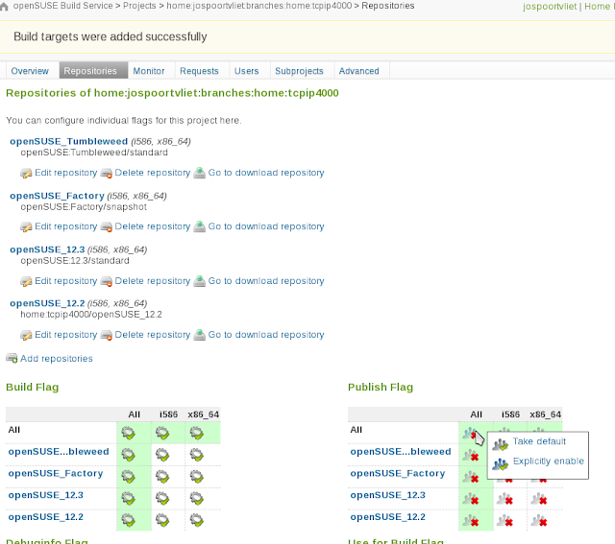Click Edit repository icon for openSUSE_Factory
615x544 pixels.
[x=26, y=226]
